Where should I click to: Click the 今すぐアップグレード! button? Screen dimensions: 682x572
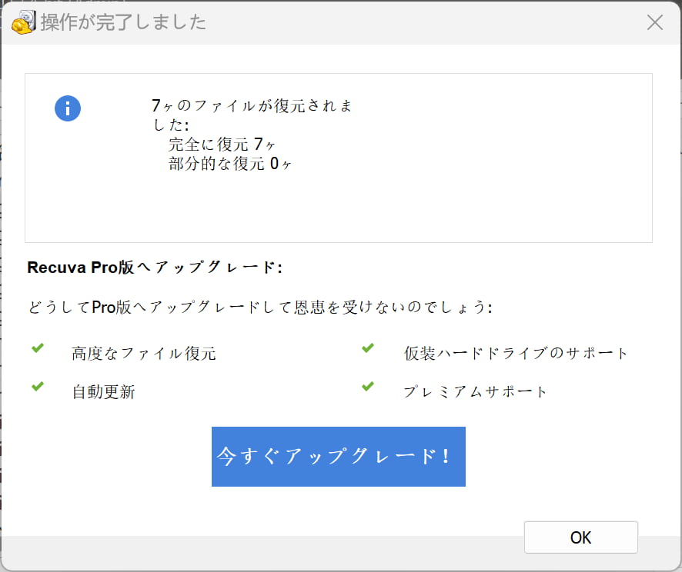point(339,457)
